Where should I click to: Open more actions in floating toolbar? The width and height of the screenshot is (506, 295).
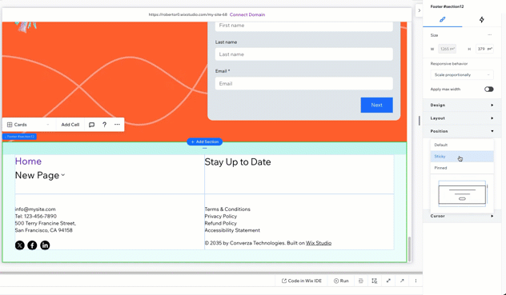pyautogui.click(x=117, y=125)
